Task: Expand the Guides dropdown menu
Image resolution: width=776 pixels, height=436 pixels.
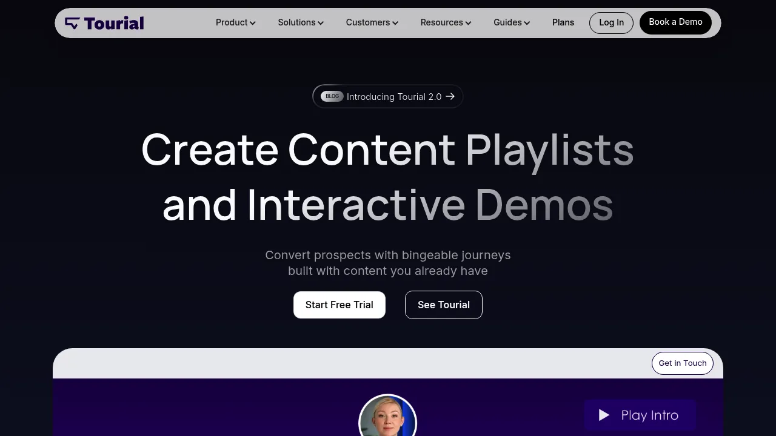Action: 512,22
